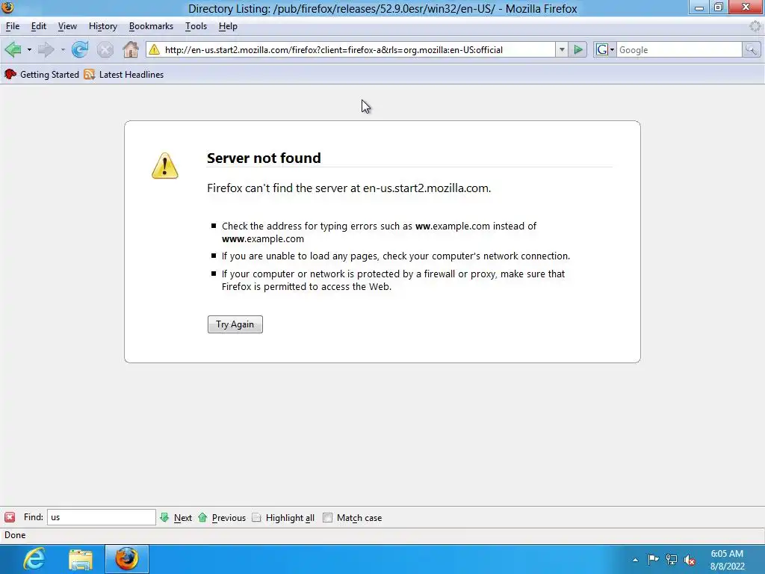Viewport: 765px width, 574px height.
Task: Click the green Go arrow button
Action: click(x=578, y=50)
